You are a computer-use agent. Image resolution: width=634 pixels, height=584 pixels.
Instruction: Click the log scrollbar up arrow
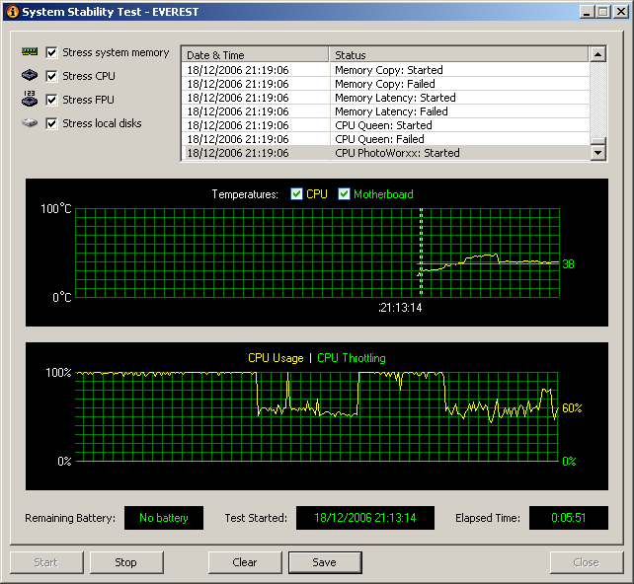coord(597,54)
